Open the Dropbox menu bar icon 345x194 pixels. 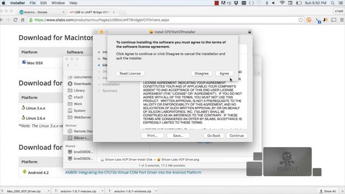coord(236,3)
